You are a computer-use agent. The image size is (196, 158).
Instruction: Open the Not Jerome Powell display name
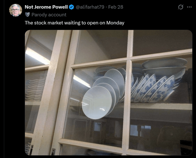(46, 7)
